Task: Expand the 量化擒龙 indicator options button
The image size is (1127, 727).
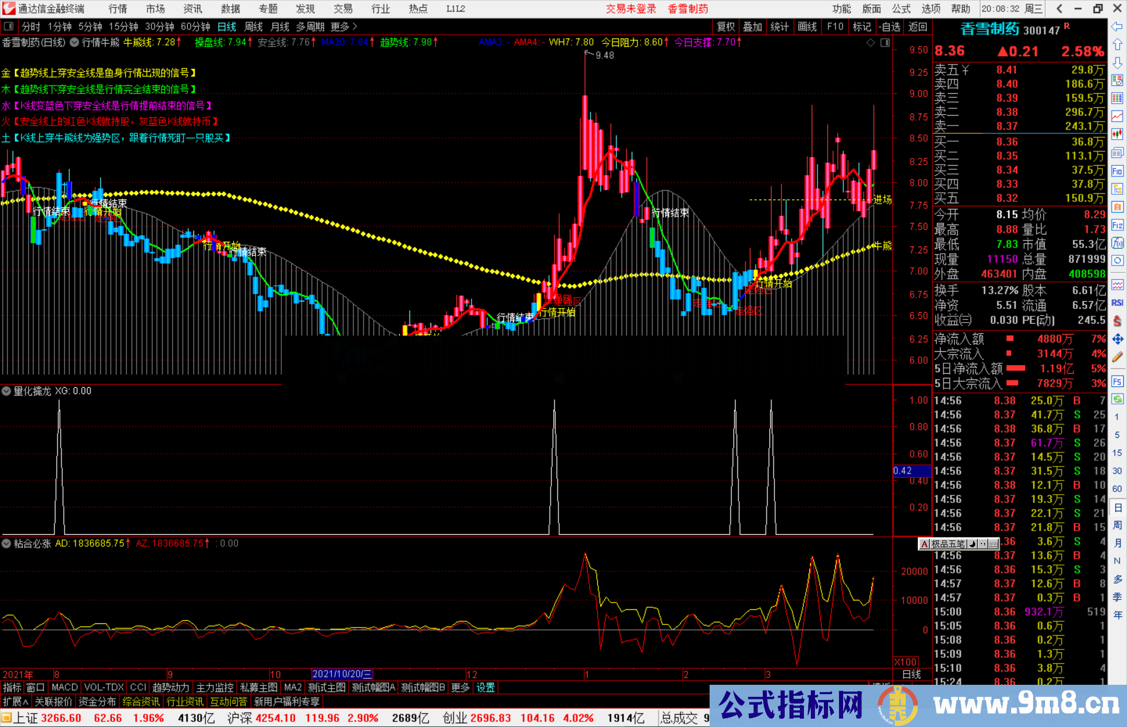Action: [x=6, y=391]
